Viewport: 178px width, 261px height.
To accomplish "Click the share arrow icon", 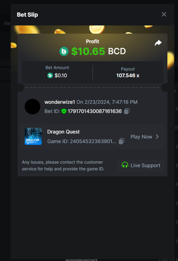I will point(158,43).
